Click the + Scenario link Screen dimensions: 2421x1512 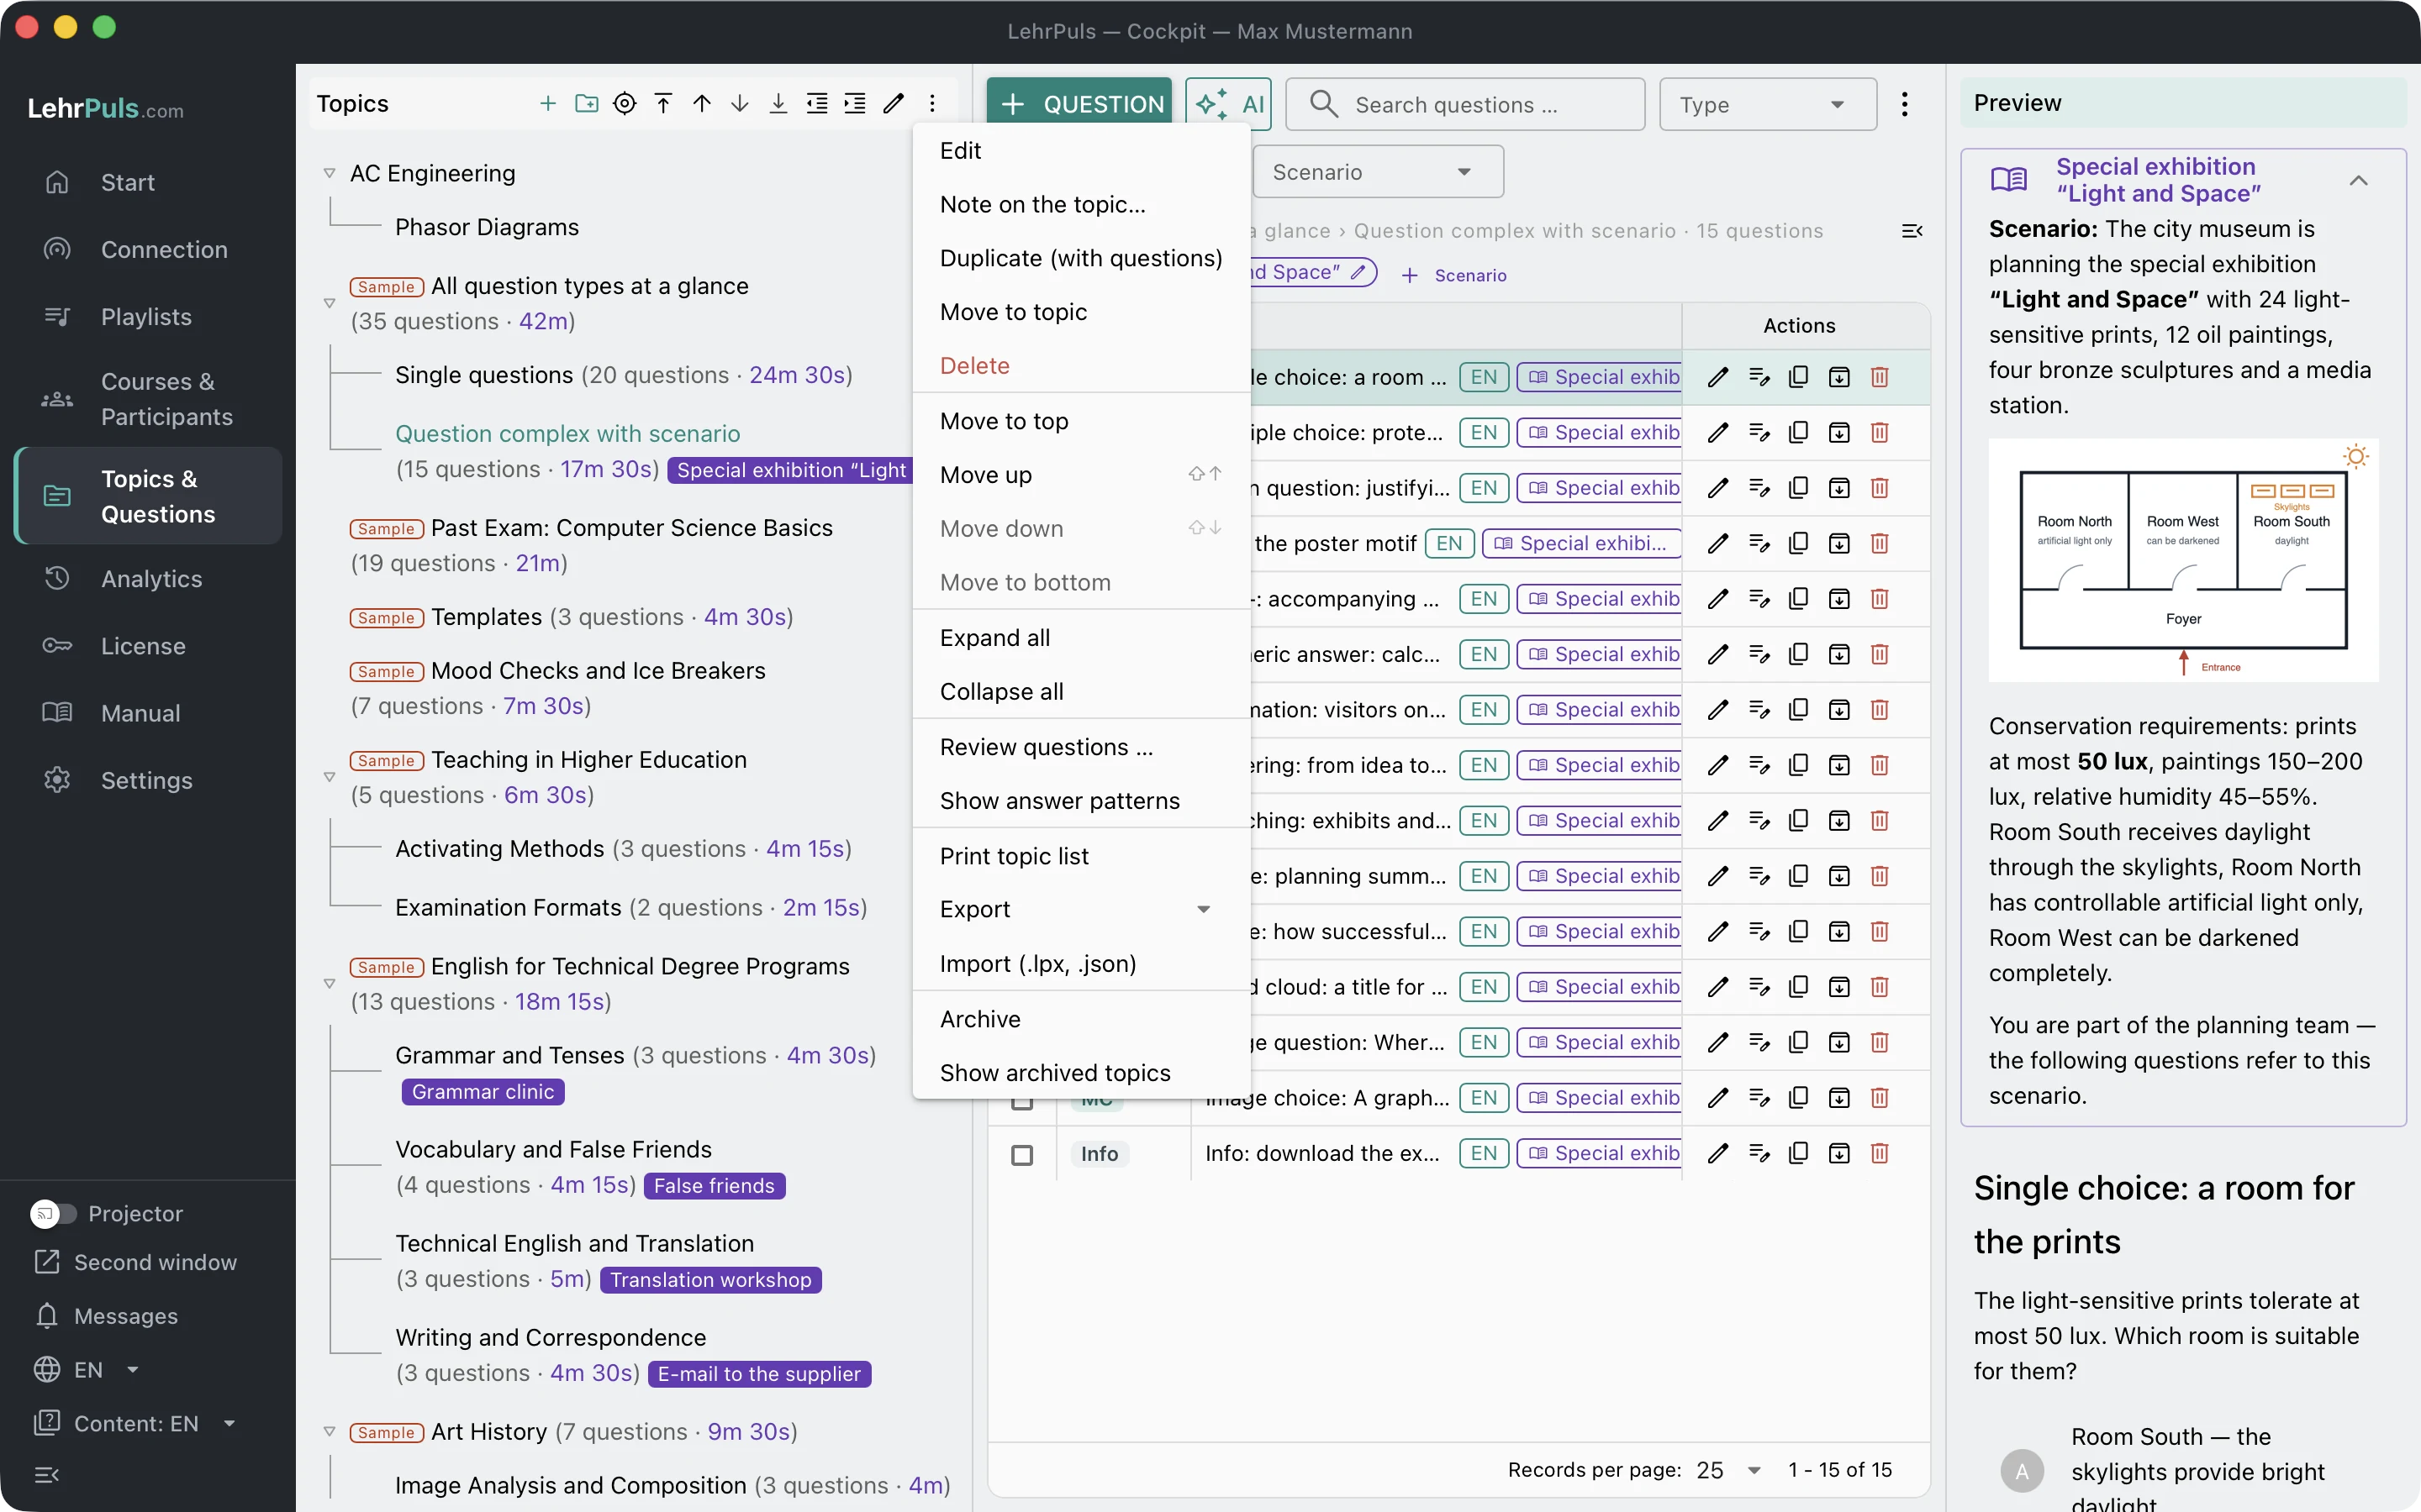tap(1453, 275)
